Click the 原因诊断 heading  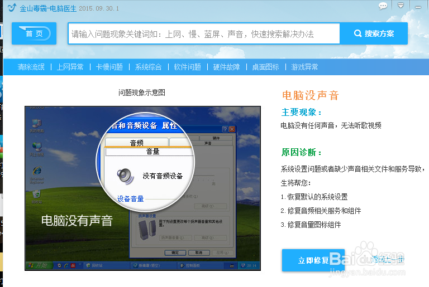[x=302, y=152]
